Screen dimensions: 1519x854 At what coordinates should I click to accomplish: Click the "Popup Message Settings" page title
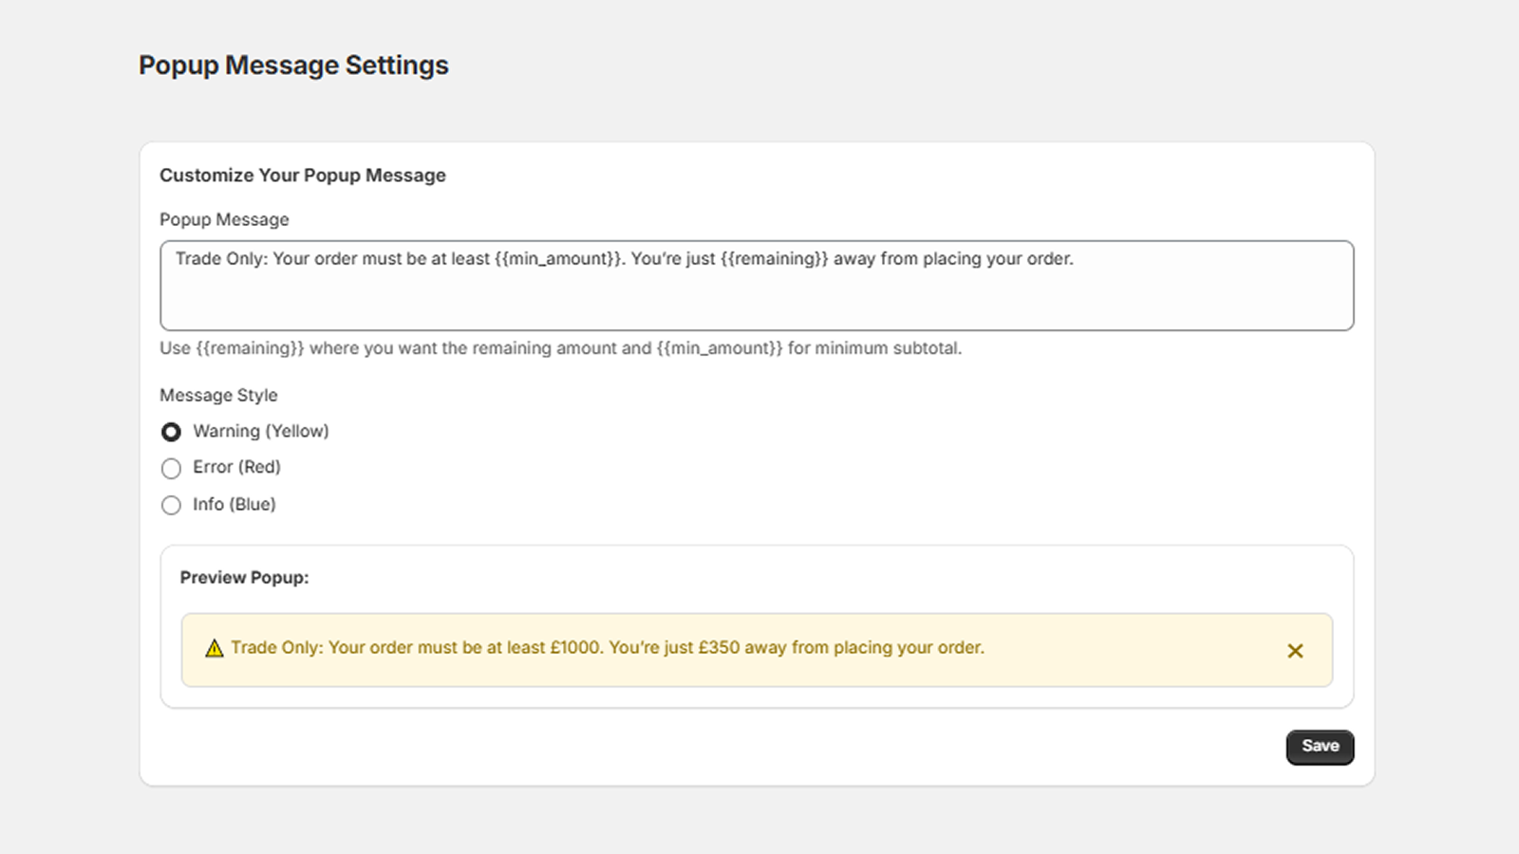[x=293, y=65]
